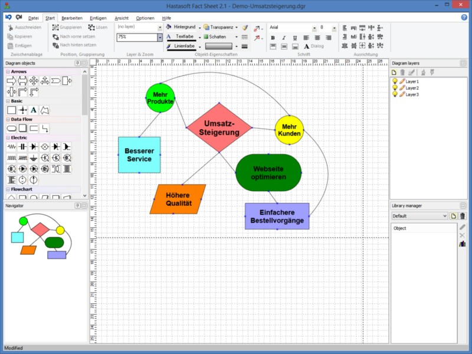The width and height of the screenshot is (472, 354).
Task: Select the four-way arrow shape in Arrows
Action: pyautogui.click(x=33, y=81)
